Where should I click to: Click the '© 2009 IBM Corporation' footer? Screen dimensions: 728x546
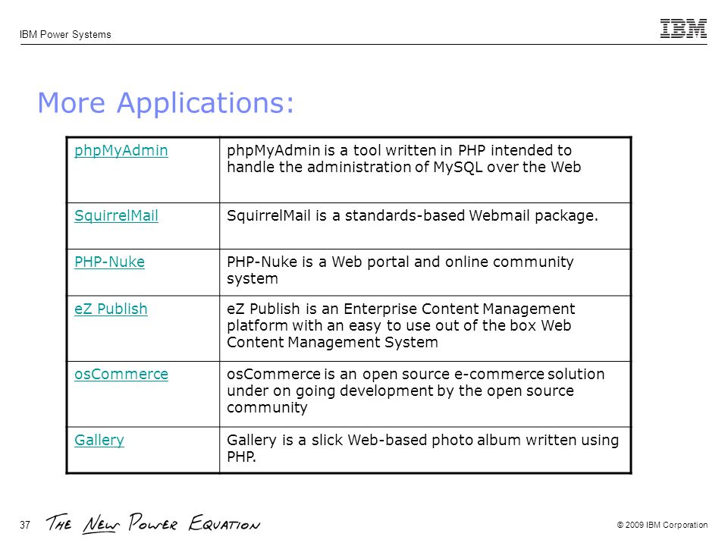(662, 525)
